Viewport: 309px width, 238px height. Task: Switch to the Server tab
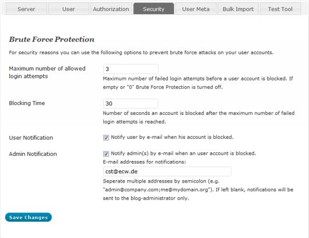point(26,9)
